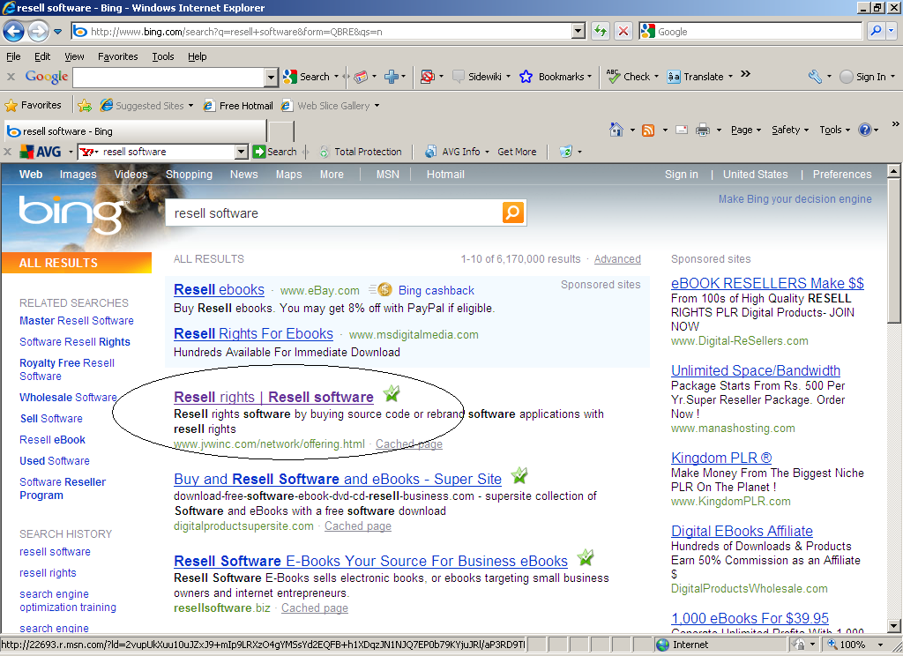Click the red Stop loading icon

[623, 31]
